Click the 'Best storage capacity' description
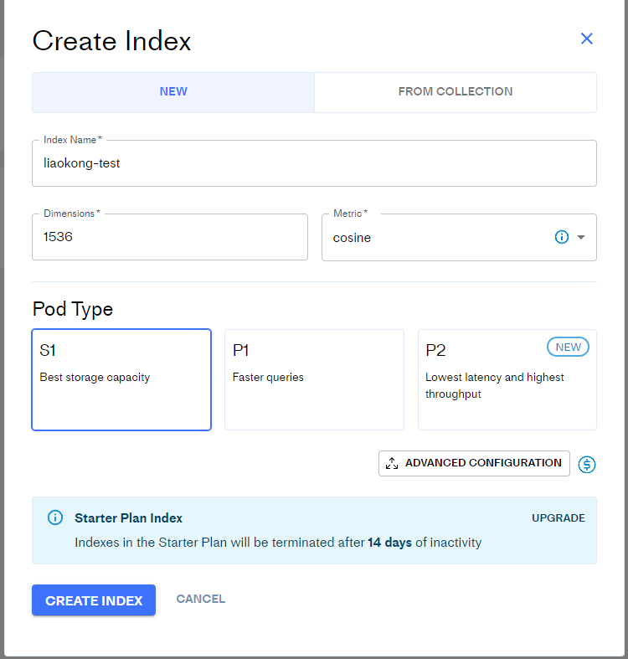This screenshot has width=628, height=659. click(95, 378)
